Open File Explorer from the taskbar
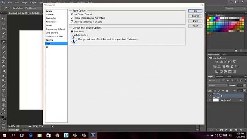Image resolution: width=247 pixels, height=139 pixels. click(x=39, y=135)
